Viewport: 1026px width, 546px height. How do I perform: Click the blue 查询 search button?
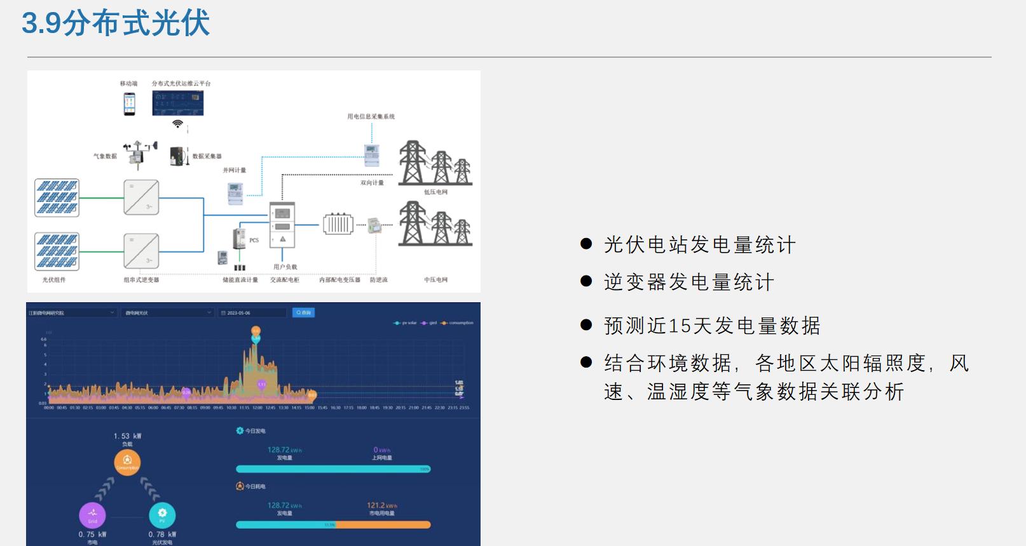point(303,312)
